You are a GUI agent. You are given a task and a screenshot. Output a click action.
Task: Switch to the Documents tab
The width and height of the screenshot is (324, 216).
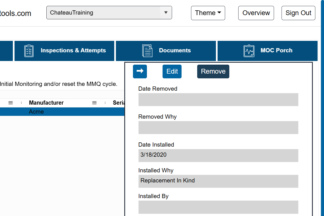[166, 51]
